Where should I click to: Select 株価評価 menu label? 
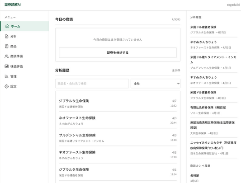coord(16,66)
